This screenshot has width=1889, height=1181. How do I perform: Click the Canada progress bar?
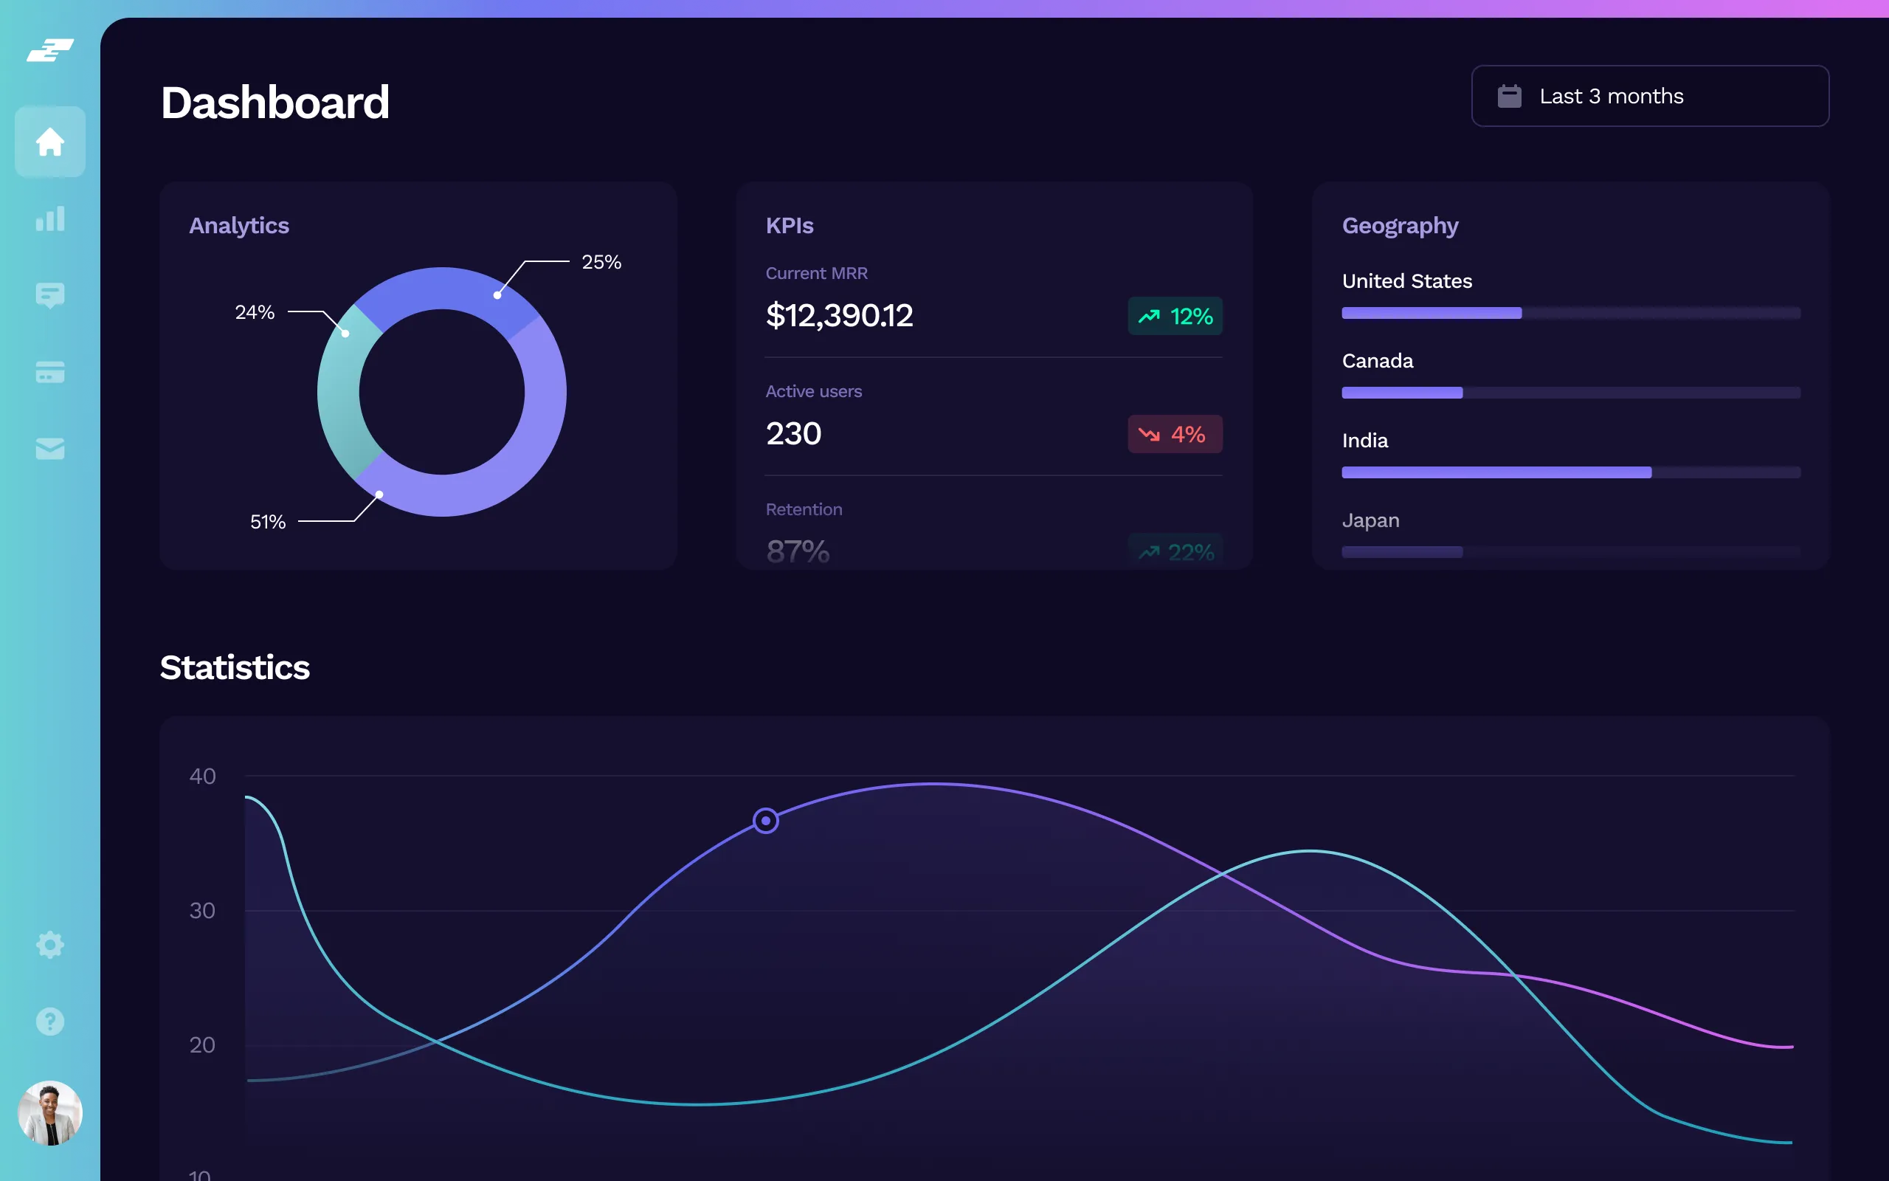[1570, 393]
